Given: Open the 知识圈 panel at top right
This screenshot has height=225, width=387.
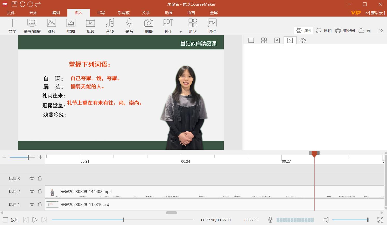Looking at the screenshot, I should coord(345,31).
